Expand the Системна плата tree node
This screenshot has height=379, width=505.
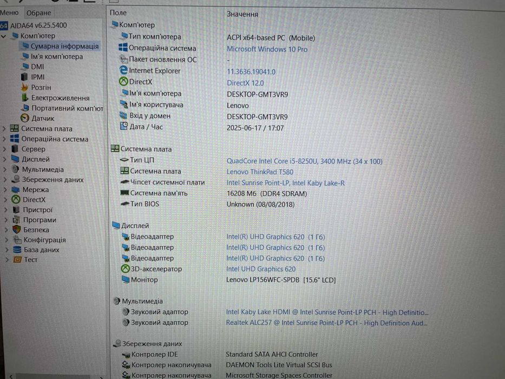4,129
